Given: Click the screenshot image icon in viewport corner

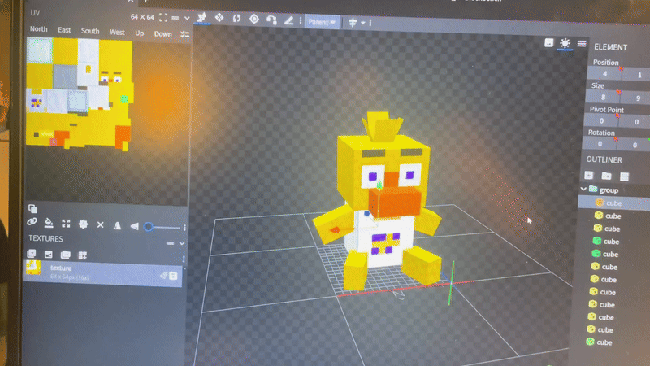Looking at the screenshot, I should pos(549,42).
